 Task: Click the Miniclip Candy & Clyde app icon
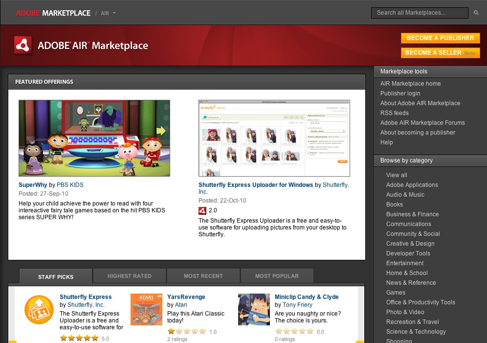tap(254, 309)
